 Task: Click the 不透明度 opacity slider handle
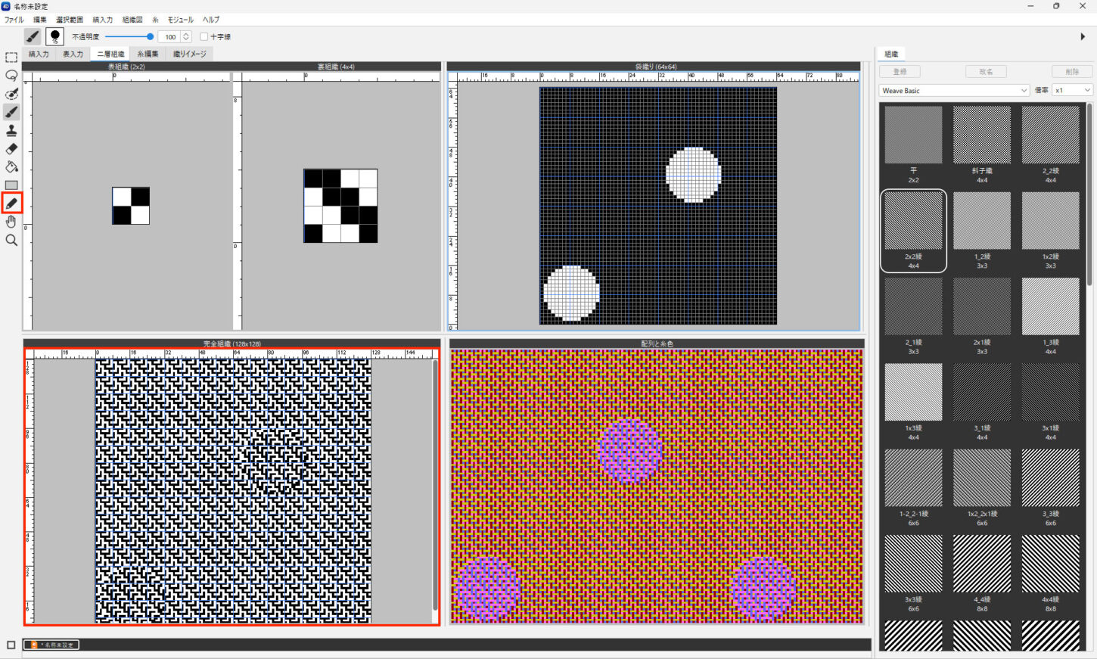pos(150,36)
